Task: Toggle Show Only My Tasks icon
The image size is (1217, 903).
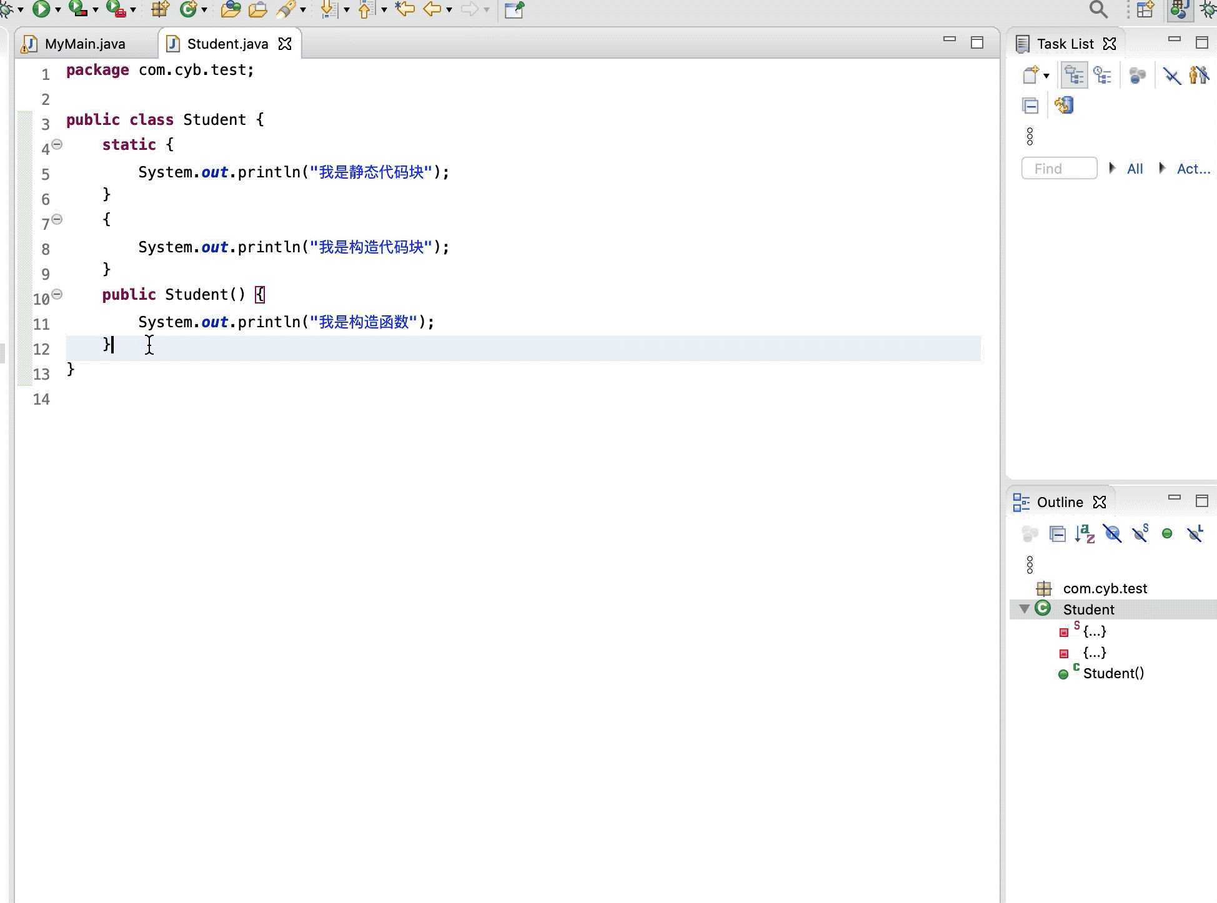Action: click(x=1199, y=76)
